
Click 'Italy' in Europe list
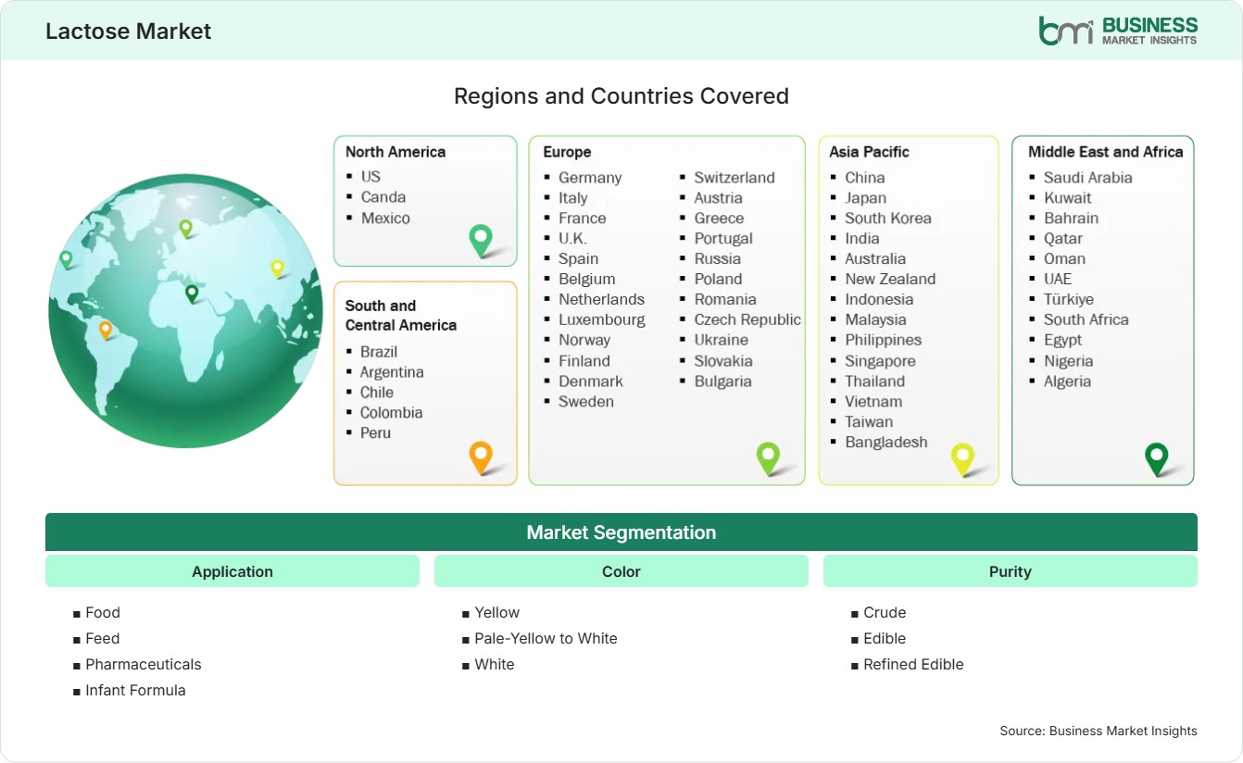coord(573,197)
